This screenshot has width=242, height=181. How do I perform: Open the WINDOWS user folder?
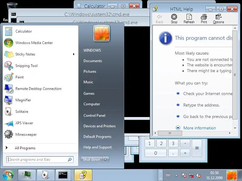(92, 50)
